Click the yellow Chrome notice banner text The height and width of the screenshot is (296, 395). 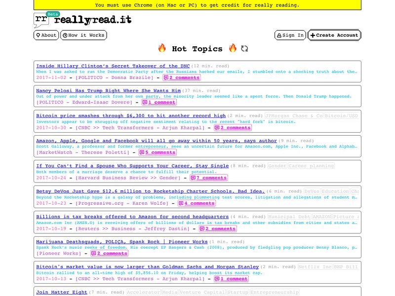tap(197, 5)
